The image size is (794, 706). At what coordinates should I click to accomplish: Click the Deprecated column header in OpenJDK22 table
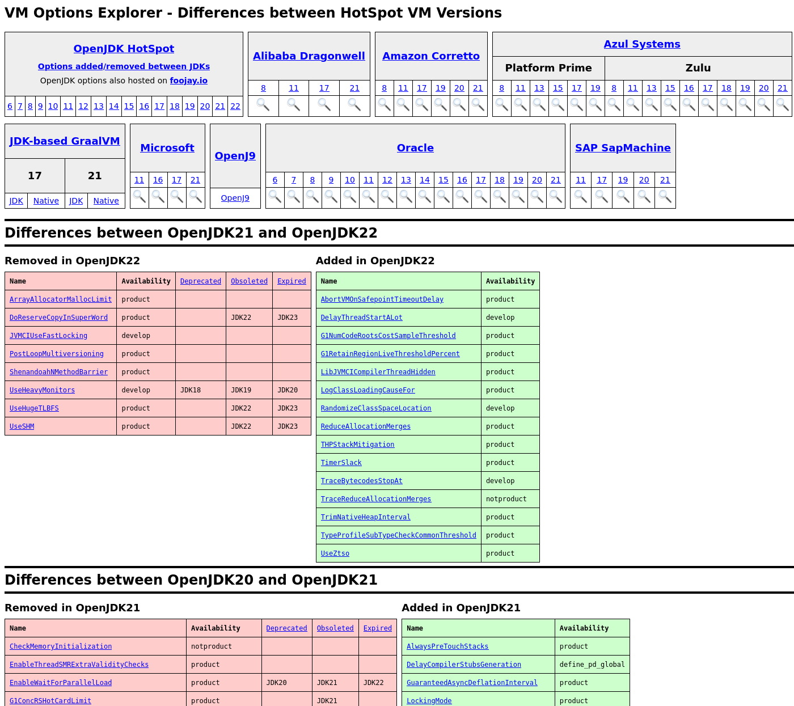pyautogui.click(x=201, y=281)
